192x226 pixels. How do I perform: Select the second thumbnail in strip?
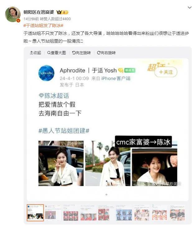coord(53,213)
